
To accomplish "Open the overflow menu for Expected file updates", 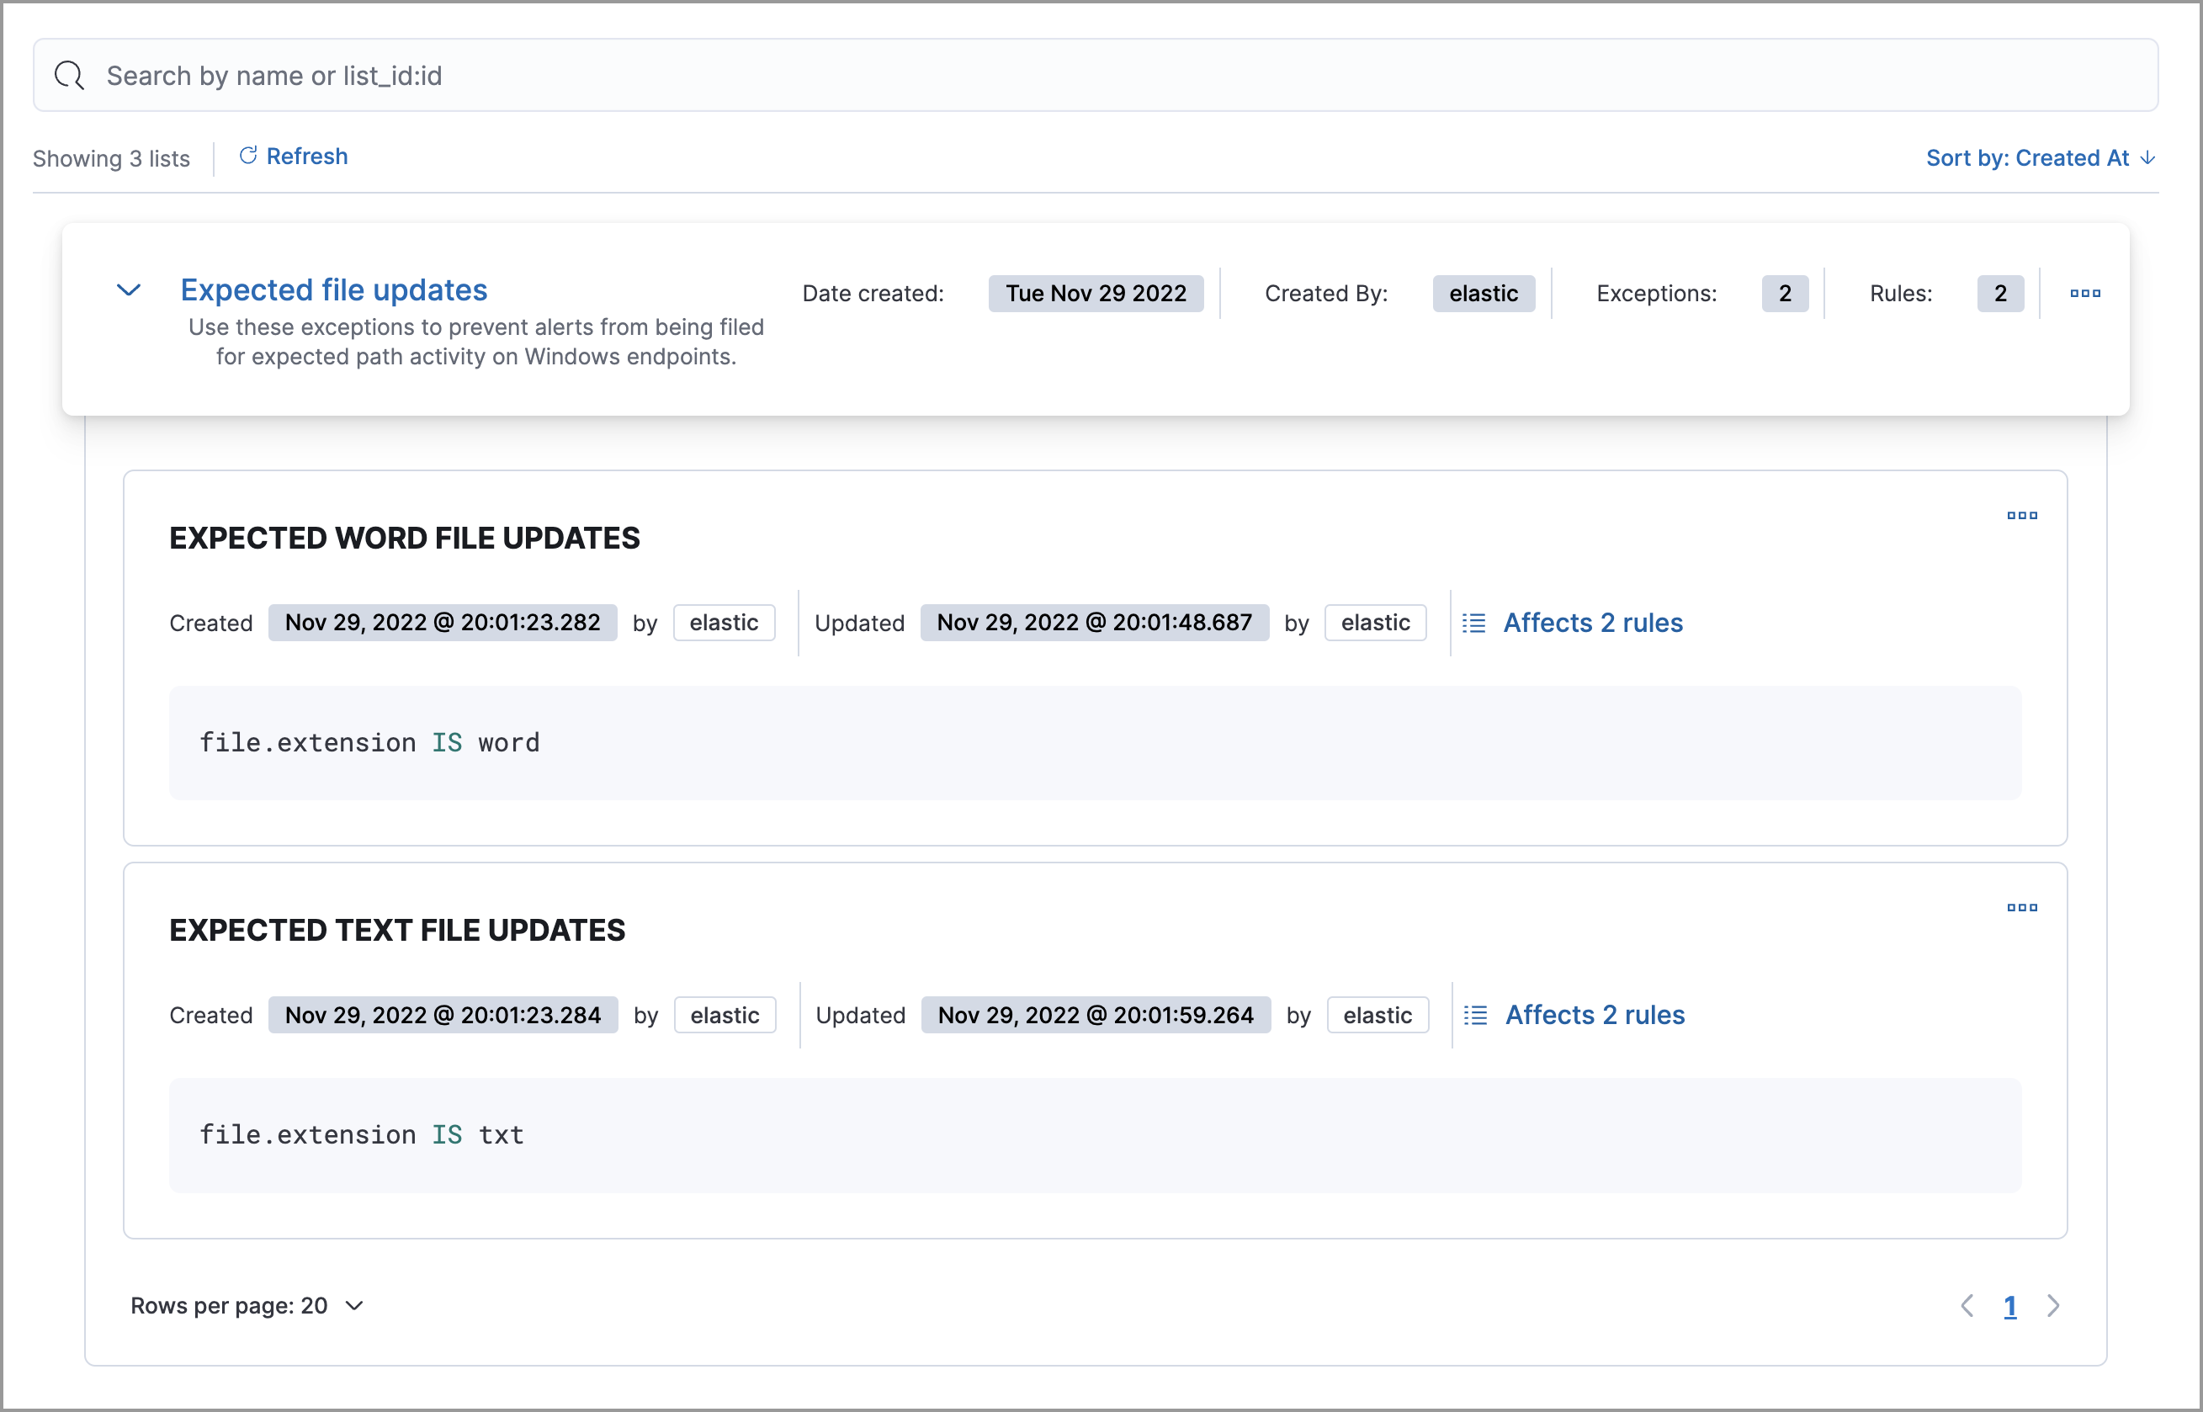I will [2084, 293].
